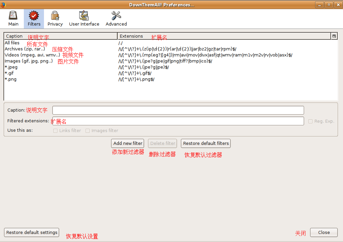Sort filter list by Caption column header
The image size is (343, 242).
[61, 36]
